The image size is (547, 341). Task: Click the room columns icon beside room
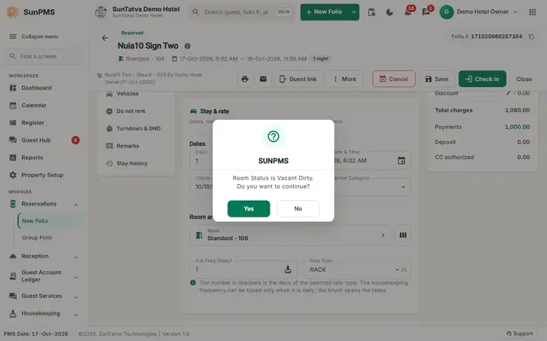click(403, 235)
